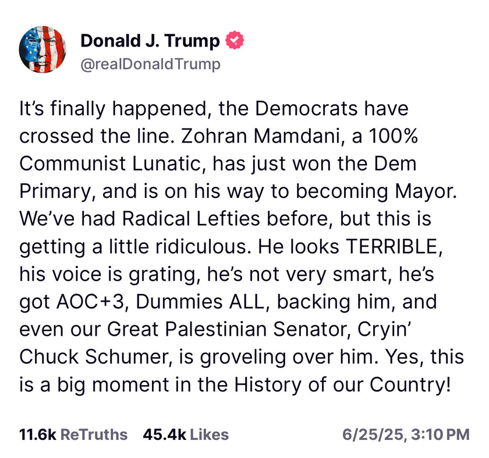View the 45.4k Likes count

point(164,435)
